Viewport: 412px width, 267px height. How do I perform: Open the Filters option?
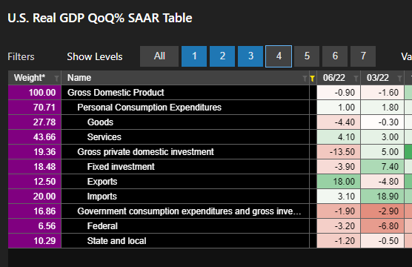(x=21, y=57)
